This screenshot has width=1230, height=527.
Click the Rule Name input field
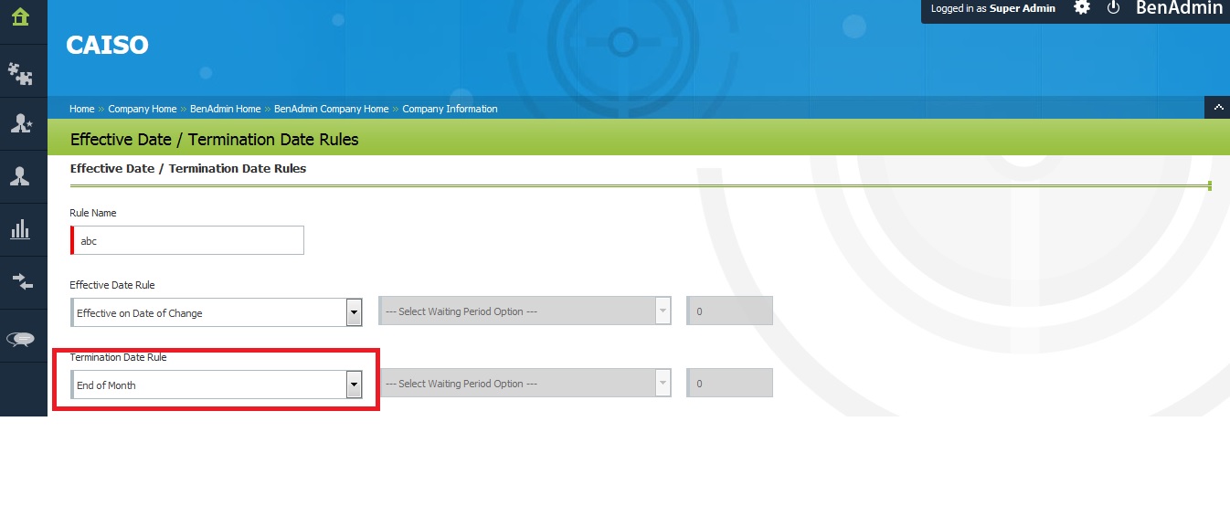pyautogui.click(x=187, y=241)
